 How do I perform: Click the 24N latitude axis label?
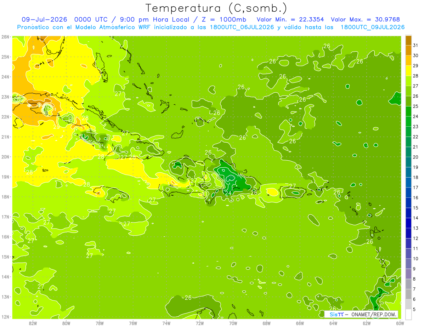pyautogui.click(x=5, y=77)
